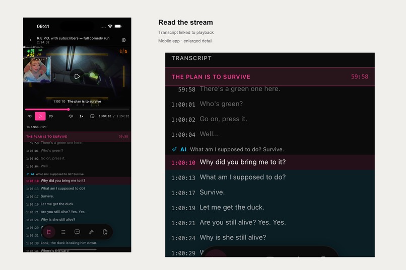Tap the back arrow in phone header
The width and height of the screenshot is (406, 270).
(31, 40)
